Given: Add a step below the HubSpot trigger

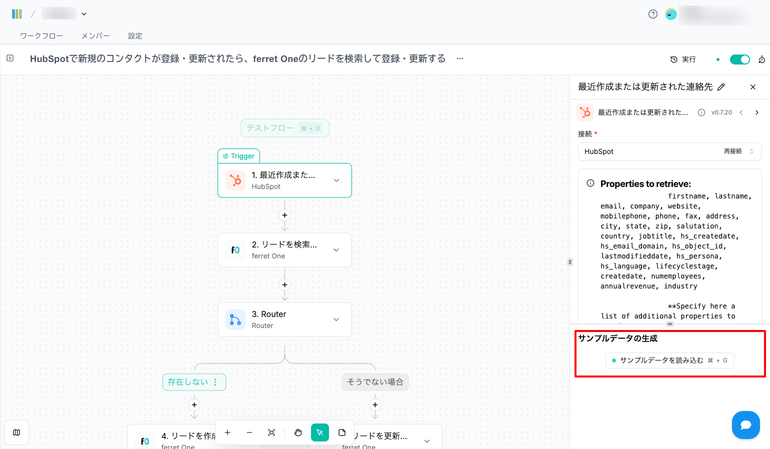Looking at the screenshot, I should (284, 215).
